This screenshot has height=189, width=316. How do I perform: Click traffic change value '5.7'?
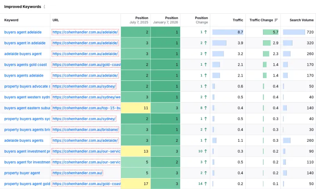tap(275, 32)
